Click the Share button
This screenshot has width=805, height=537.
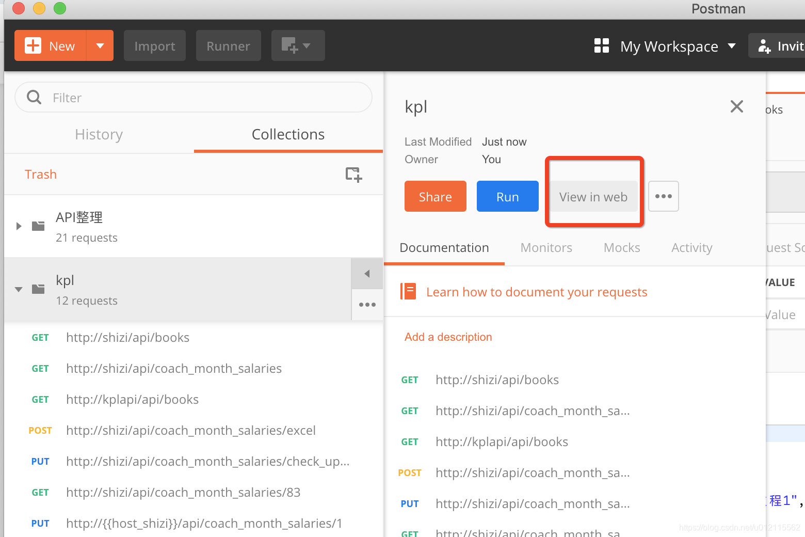point(436,196)
